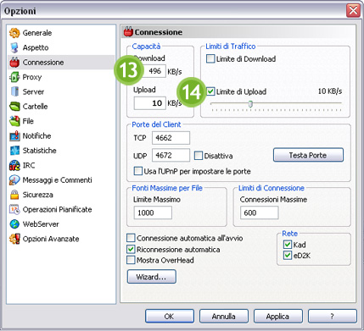Click the Connessione plug icon in sidebar

[14, 63]
